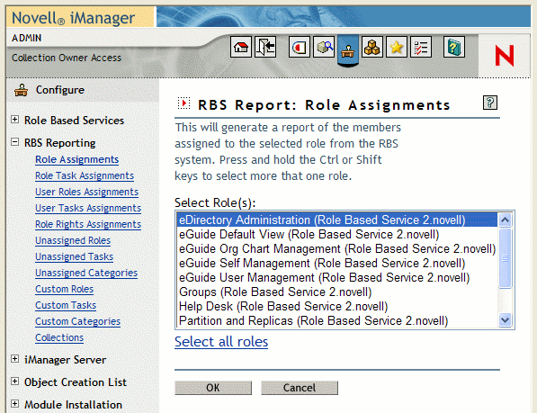Click the Exit door icon
Image resolution: width=537 pixels, height=413 pixels.
click(265, 47)
